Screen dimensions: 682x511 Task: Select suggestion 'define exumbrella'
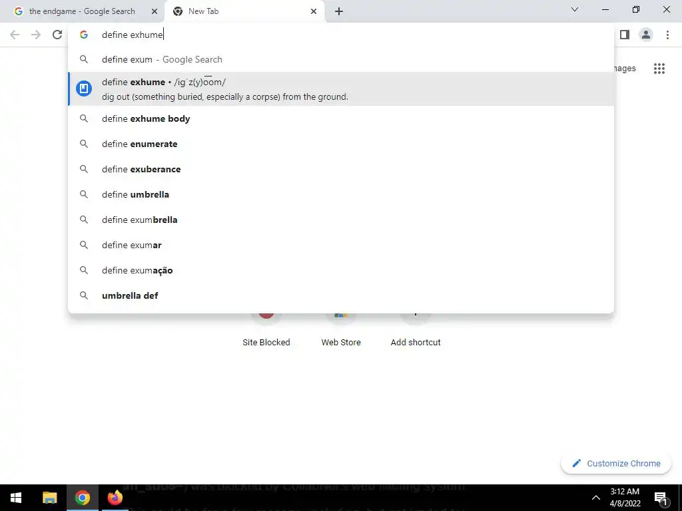pyautogui.click(x=341, y=220)
